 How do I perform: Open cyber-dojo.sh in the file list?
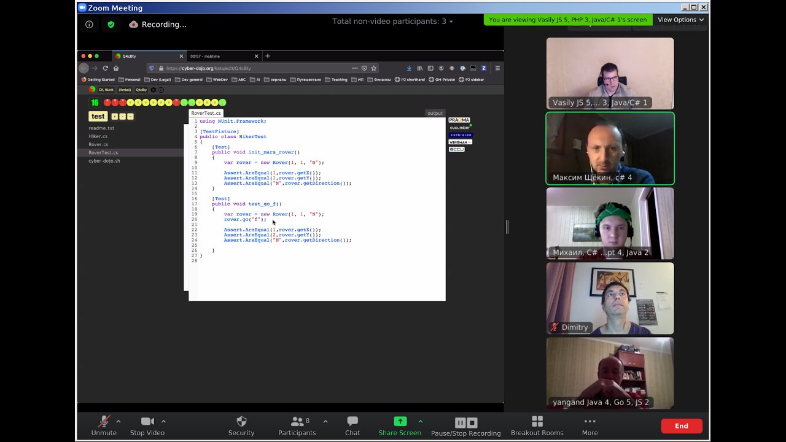tap(104, 161)
